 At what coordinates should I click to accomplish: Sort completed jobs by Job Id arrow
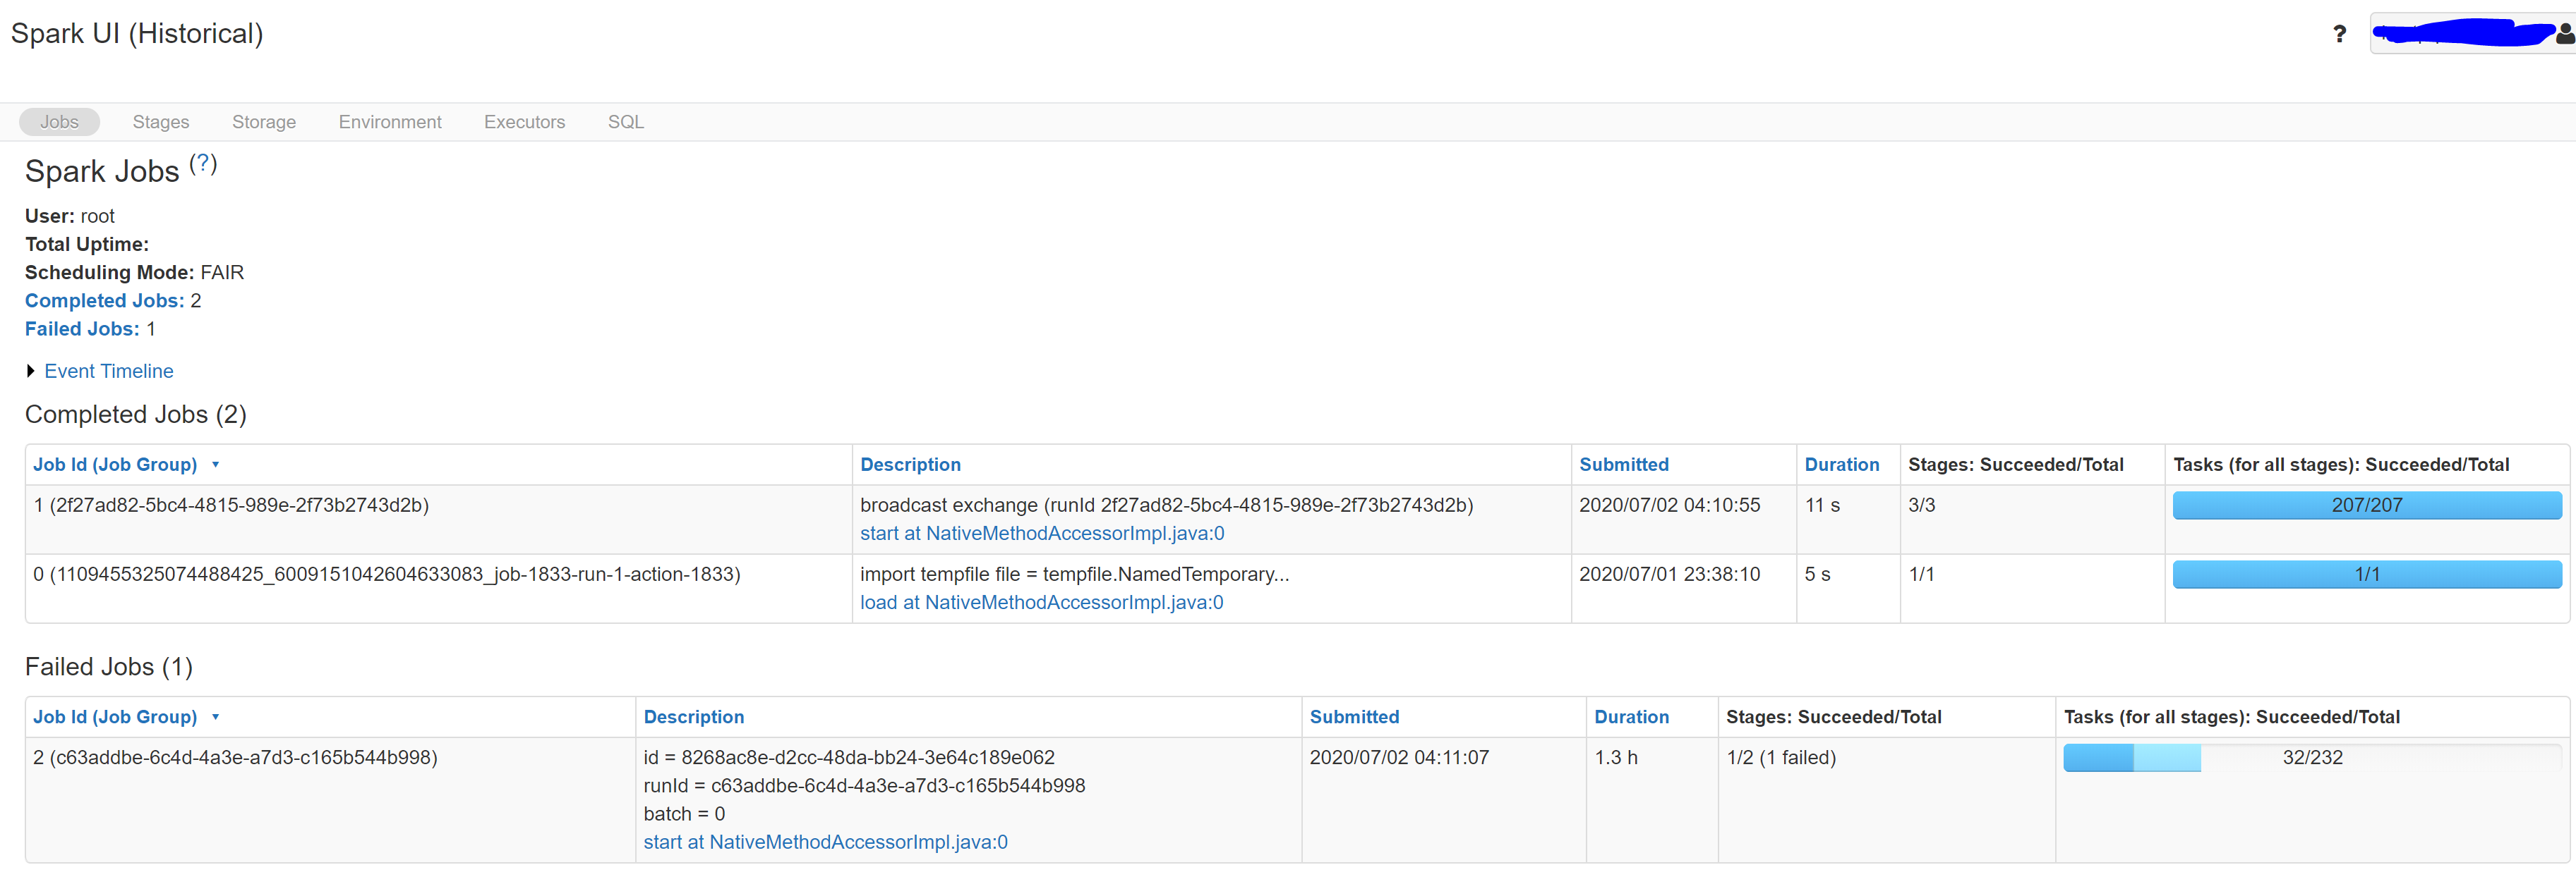215,465
